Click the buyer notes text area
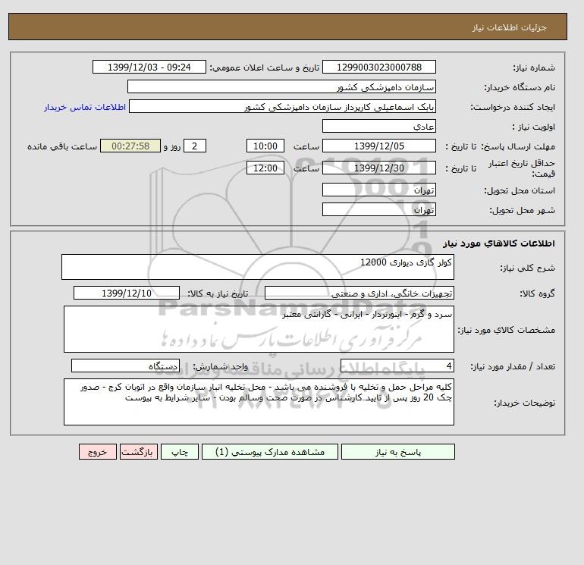Screen dimensions: 584x565 pyautogui.click(x=259, y=402)
